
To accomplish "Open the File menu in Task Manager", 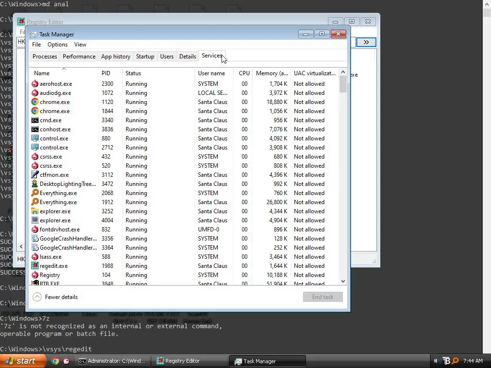I will (36, 45).
